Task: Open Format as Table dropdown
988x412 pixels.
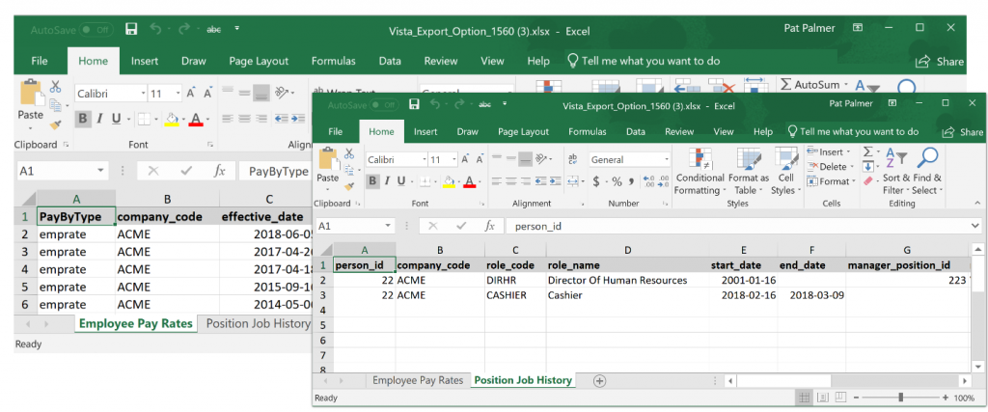Action: tap(749, 174)
